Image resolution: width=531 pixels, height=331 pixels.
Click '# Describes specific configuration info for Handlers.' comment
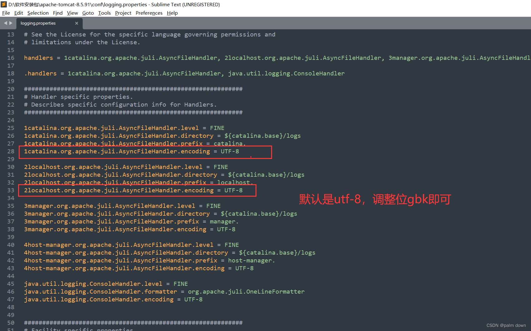tap(120, 104)
